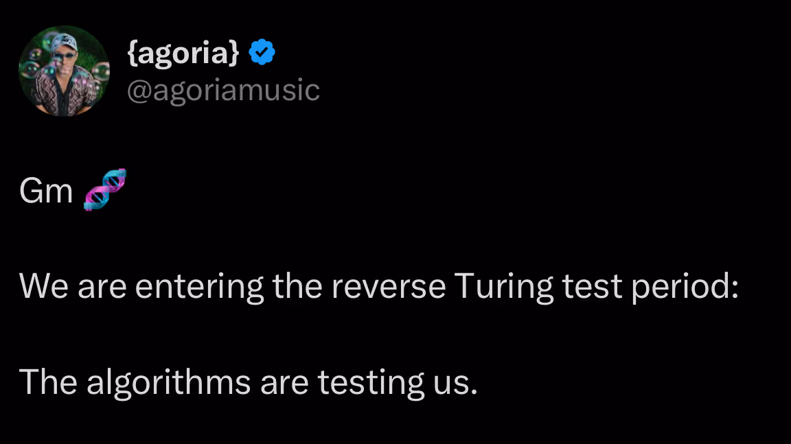
Task: Click the word "reverse" in the tweet
Action: coord(389,287)
